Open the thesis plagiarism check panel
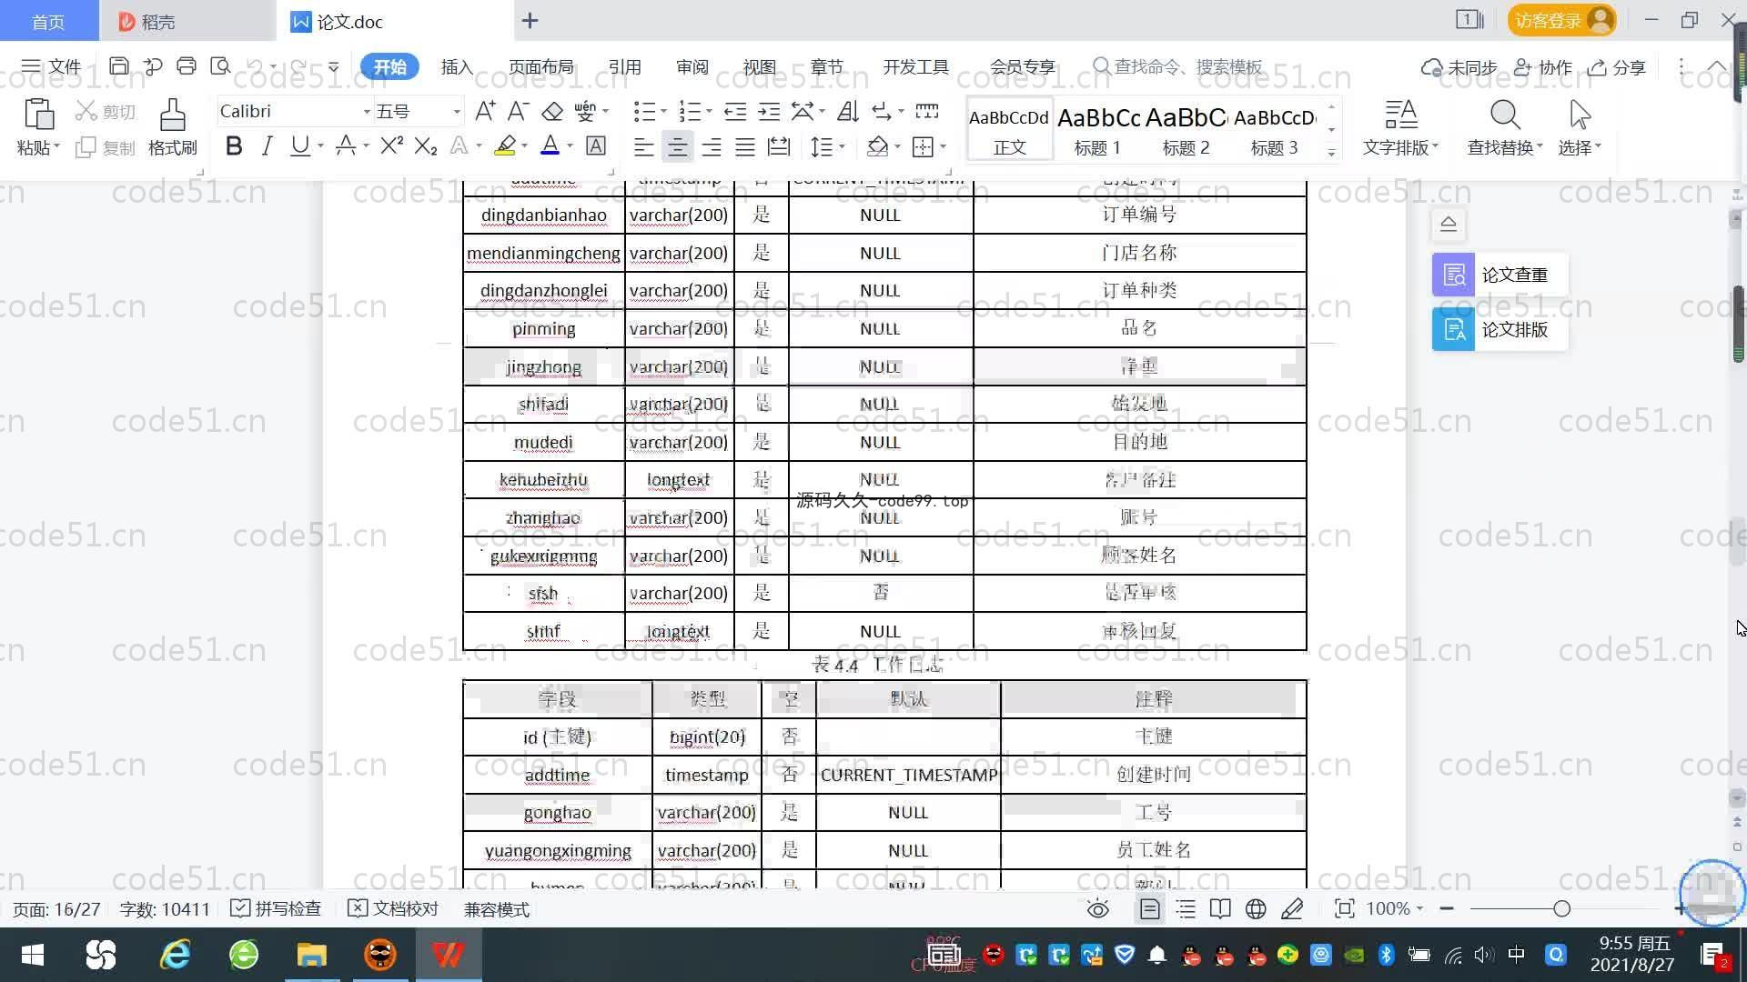This screenshot has width=1747, height=982. click(x=1500, y=275)
